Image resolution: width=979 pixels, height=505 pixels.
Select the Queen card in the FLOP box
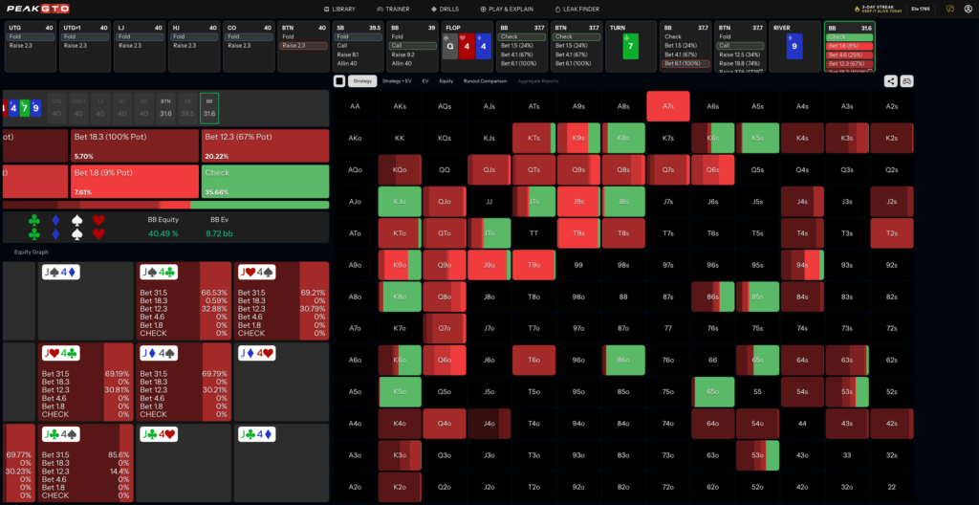[450, 46]
